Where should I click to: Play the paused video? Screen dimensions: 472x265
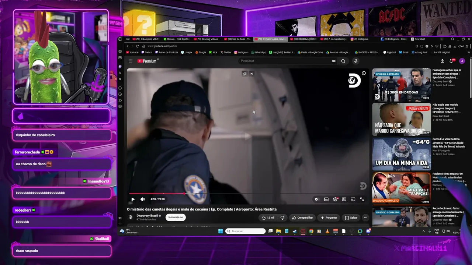[133, 199]
